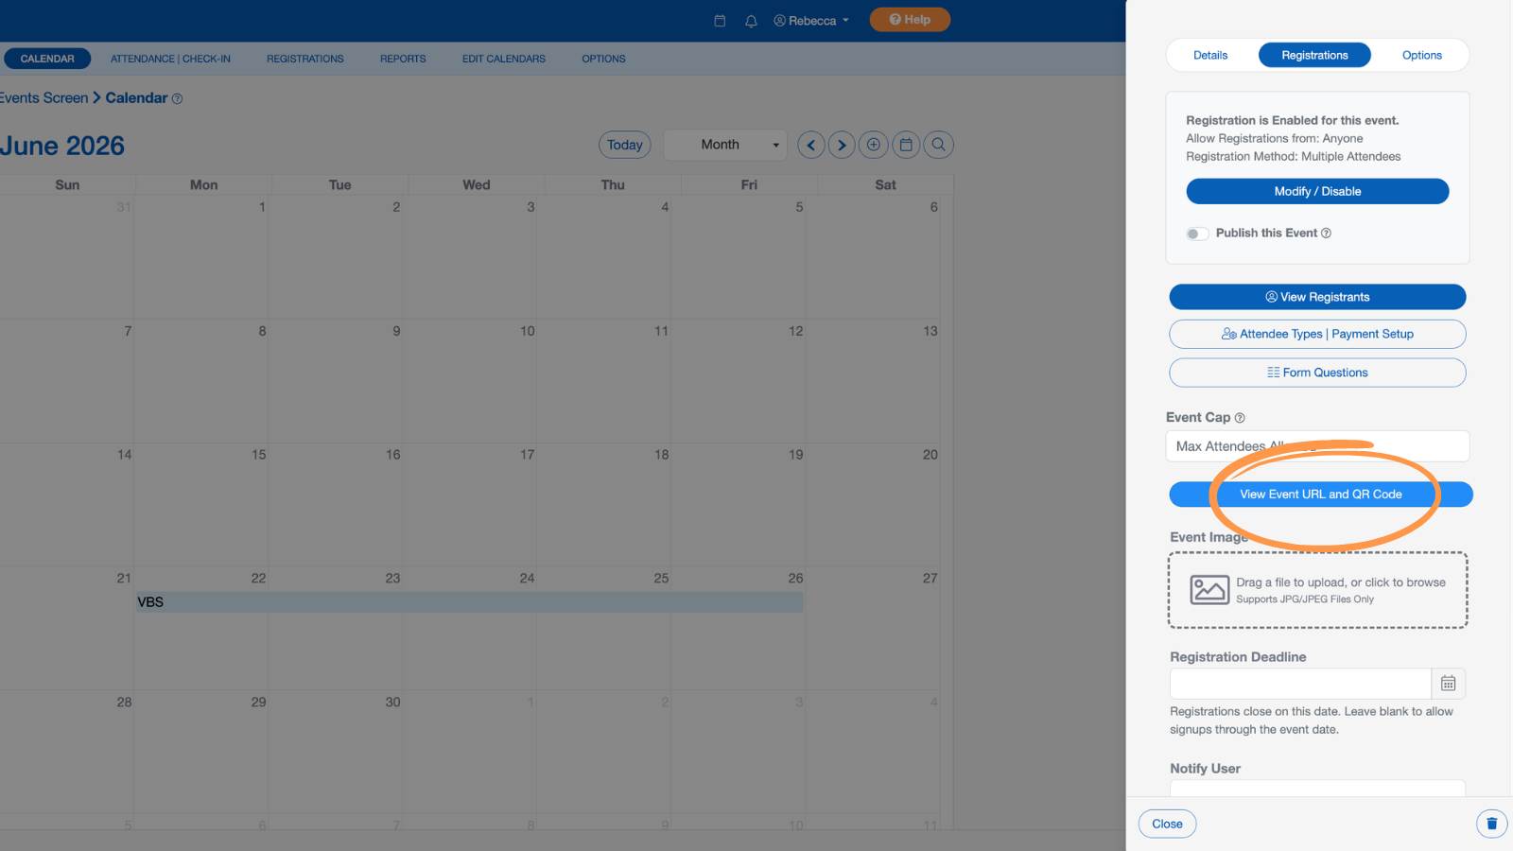Open Attendee Types | Payment Setup
The height and width of the screenshot is (851, 1513).
click(1317, 334)
